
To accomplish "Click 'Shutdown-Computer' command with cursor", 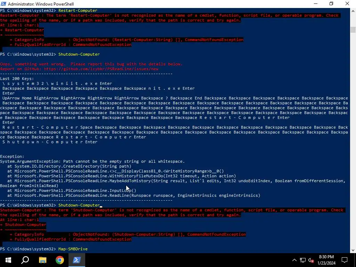I will tap(79, 205).
